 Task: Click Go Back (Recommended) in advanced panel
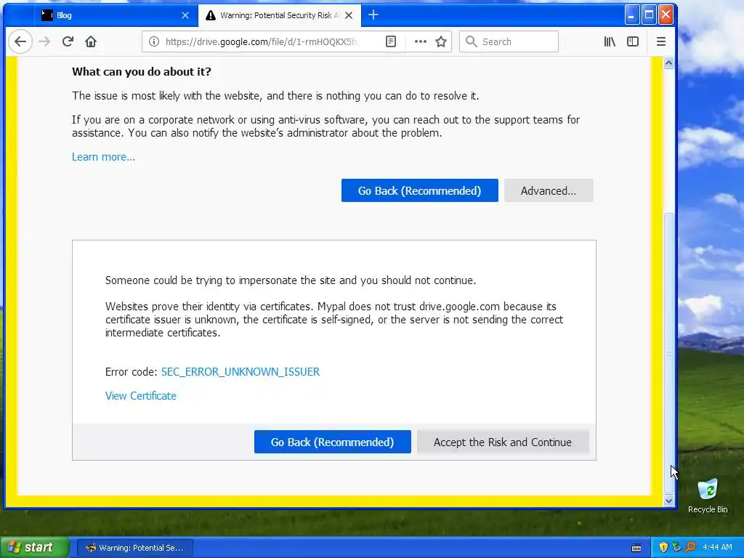[x=333, y=442]
